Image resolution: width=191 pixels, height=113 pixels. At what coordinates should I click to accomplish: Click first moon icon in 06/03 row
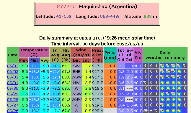click(146, 66)
